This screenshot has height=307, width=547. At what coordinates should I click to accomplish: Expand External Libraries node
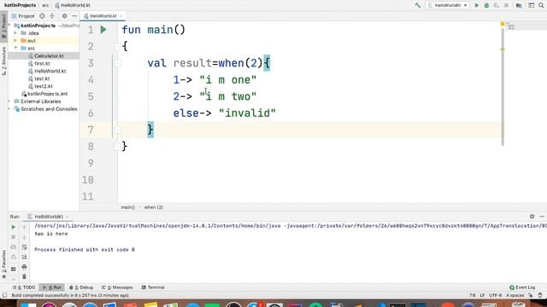click(x=9, y=101)
